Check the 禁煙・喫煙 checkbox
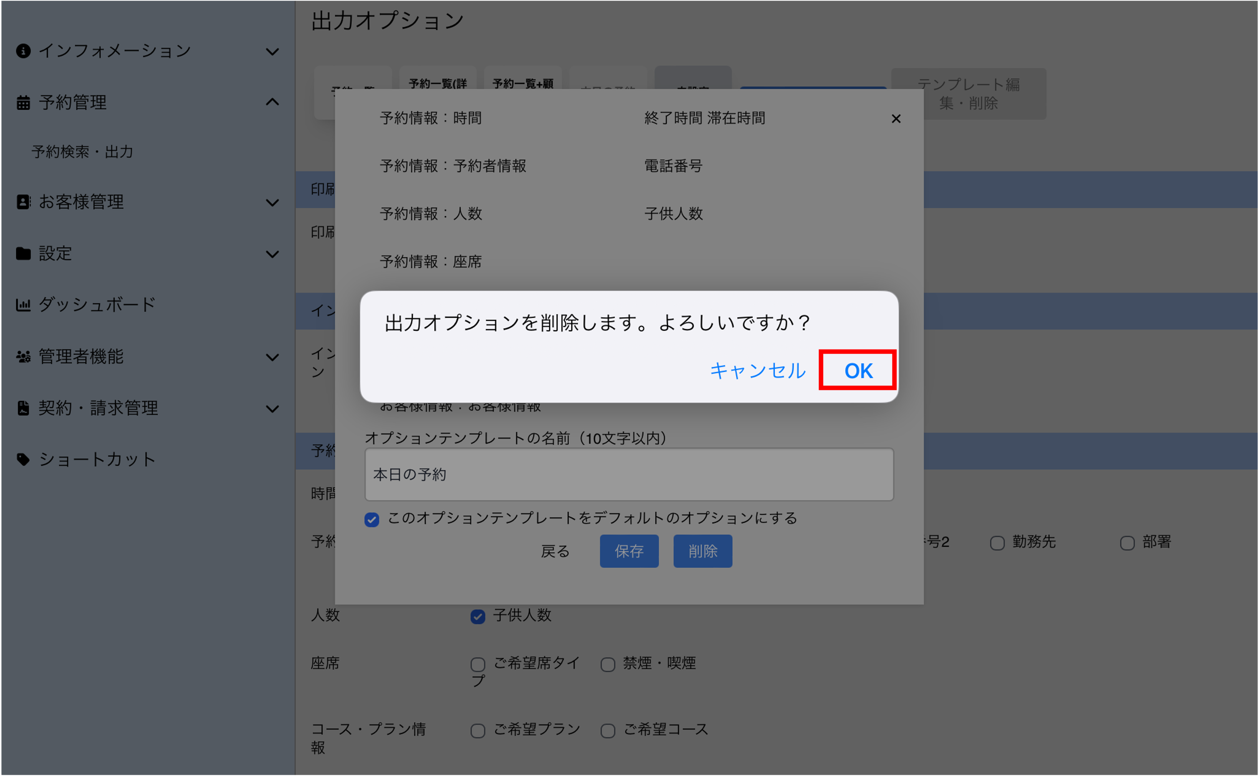This screenshot has width=1258, height=776. click(x=608, y=664)
